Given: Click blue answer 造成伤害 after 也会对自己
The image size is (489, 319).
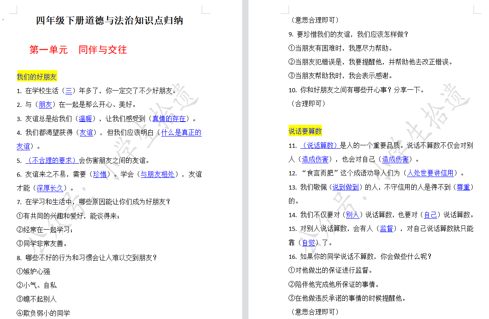Looking at the screenshot, I should [x=395, y=159].
